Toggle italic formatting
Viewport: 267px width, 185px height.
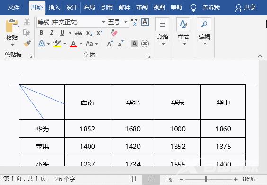pos(52,33)
